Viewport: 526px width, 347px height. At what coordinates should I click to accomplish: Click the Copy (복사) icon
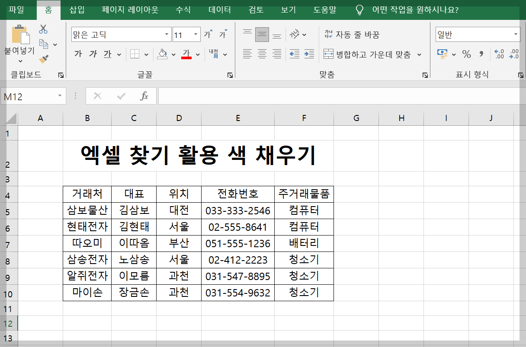coord(44,44)
